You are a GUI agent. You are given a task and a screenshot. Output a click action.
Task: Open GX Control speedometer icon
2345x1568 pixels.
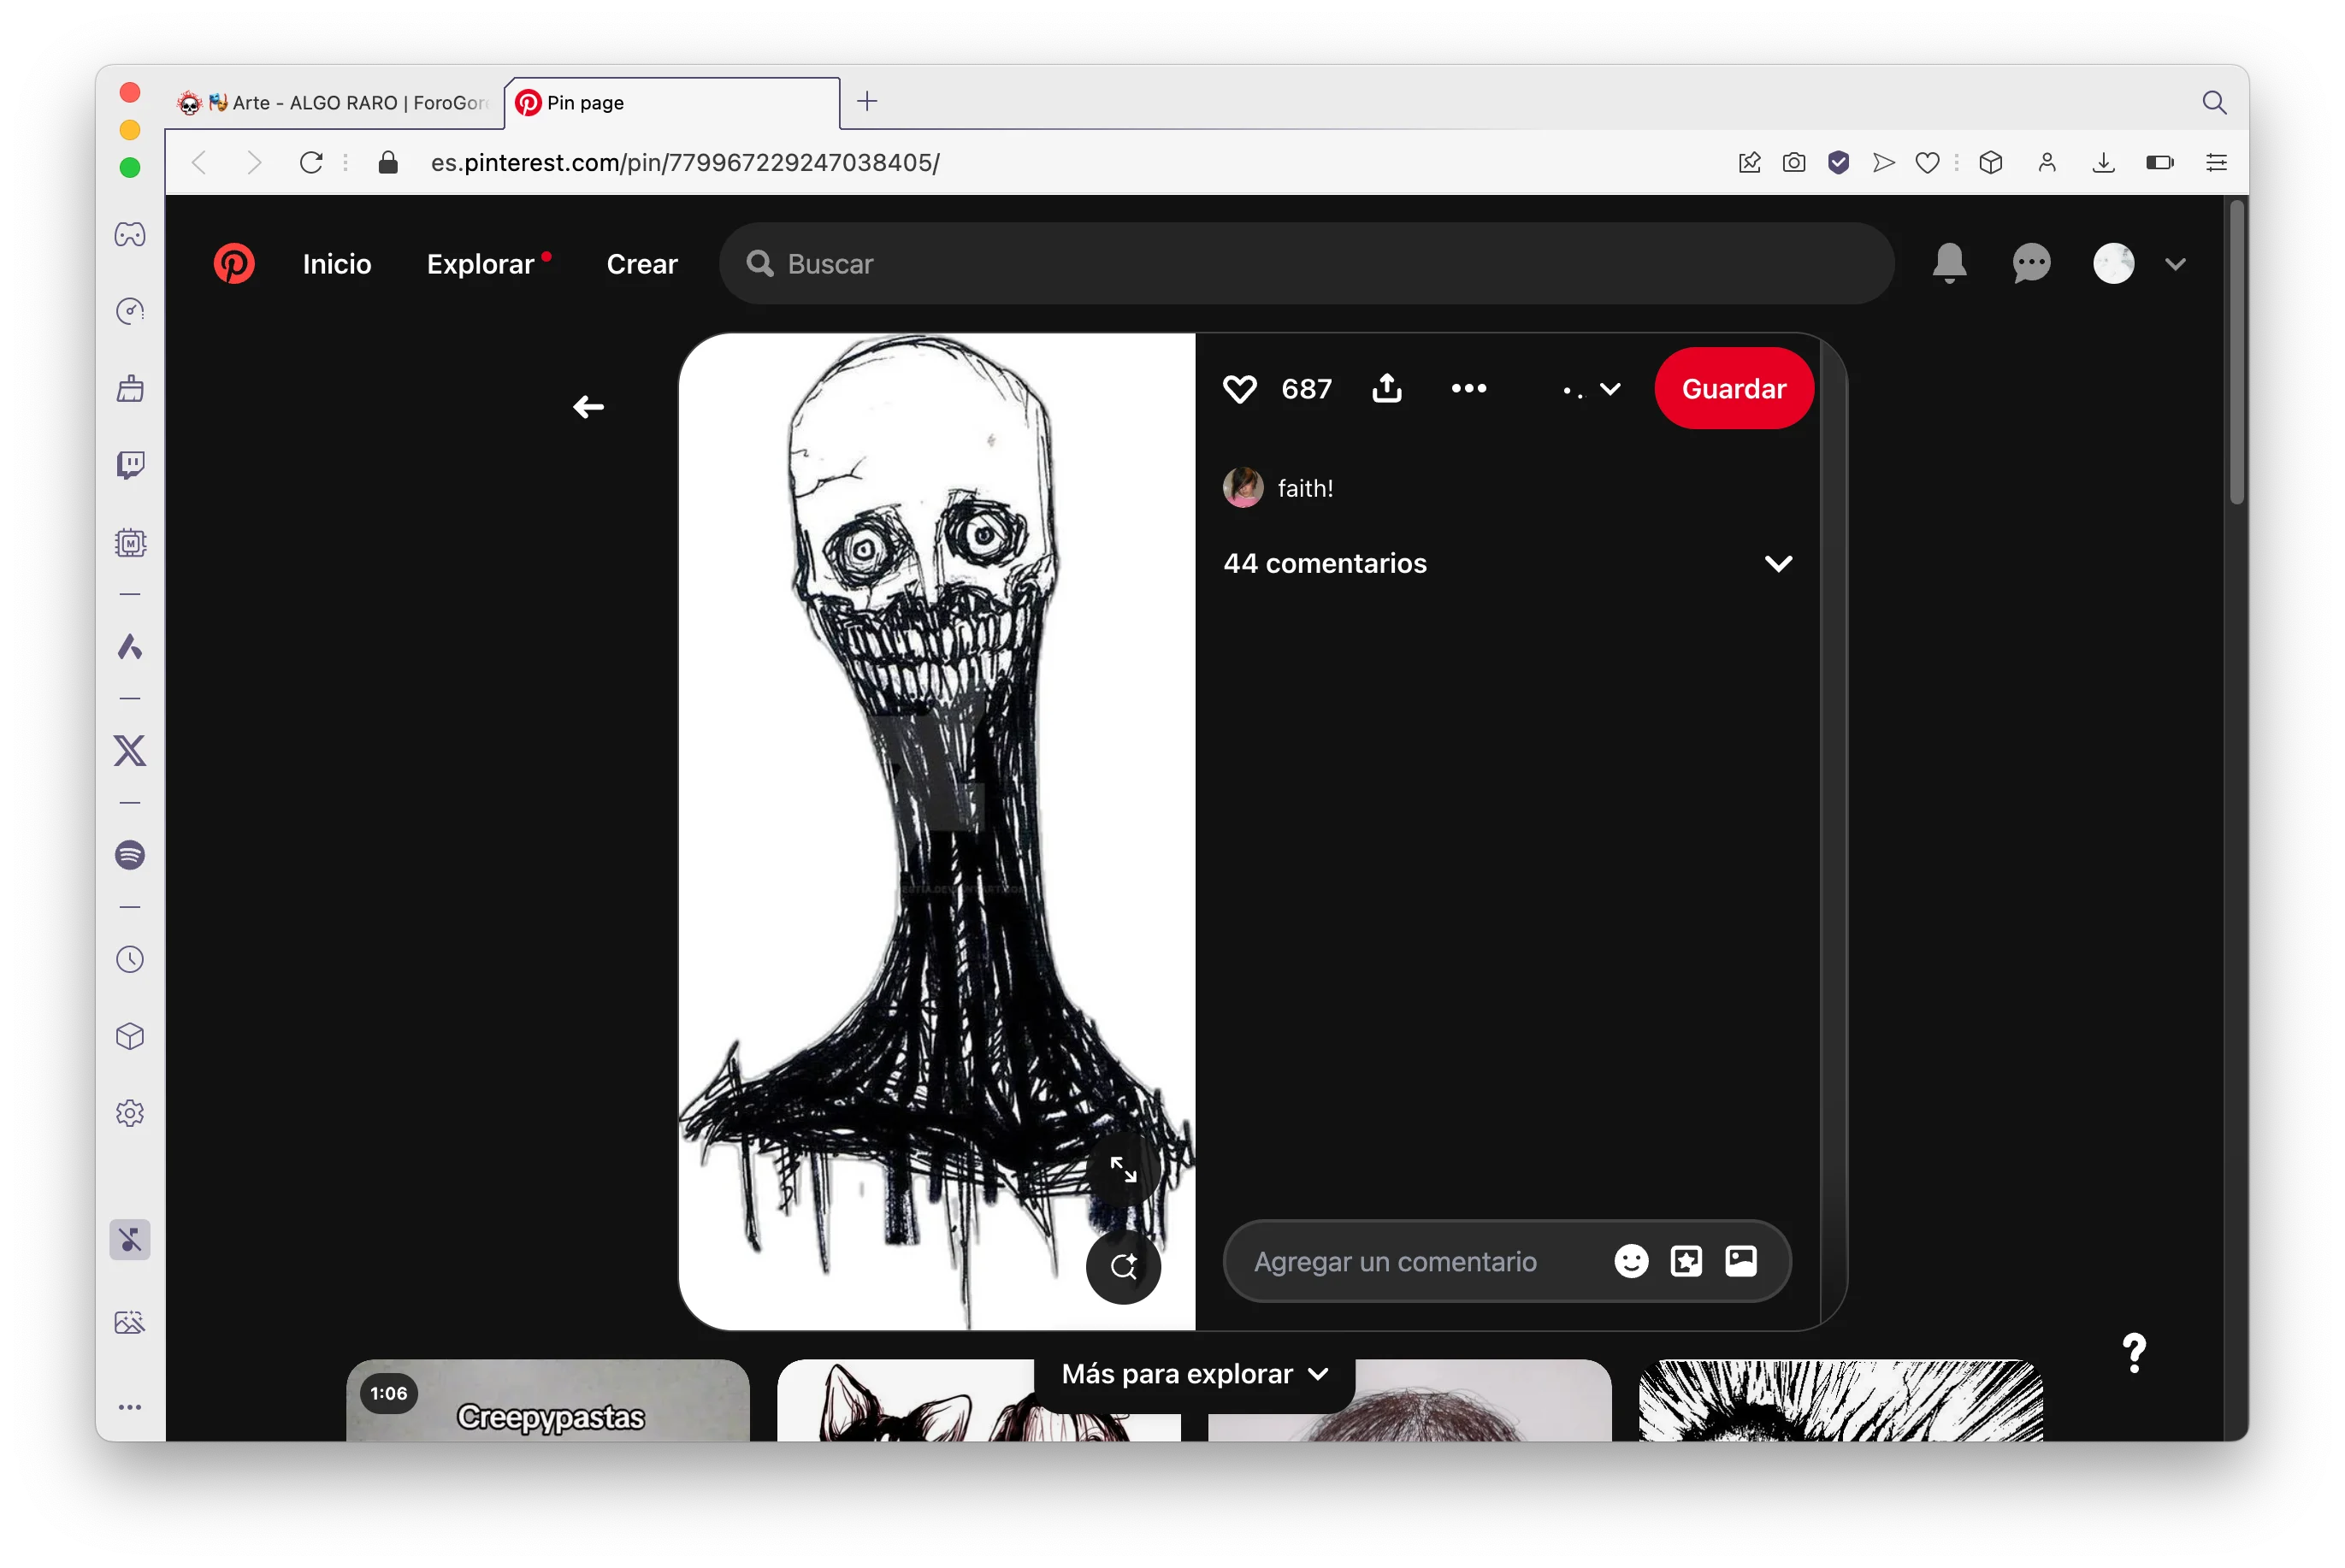click(130, 312)
